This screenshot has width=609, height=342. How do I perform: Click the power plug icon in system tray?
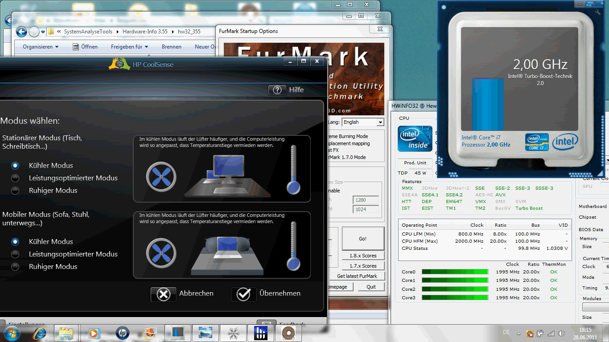point(540,333)
